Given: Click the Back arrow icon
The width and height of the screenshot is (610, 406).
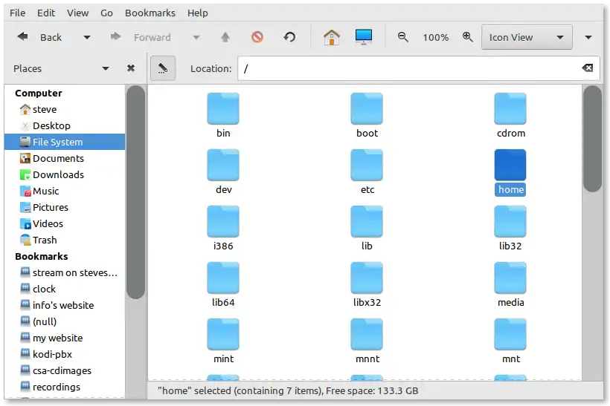Looking at the screenshot, I should tap(22, 37).
